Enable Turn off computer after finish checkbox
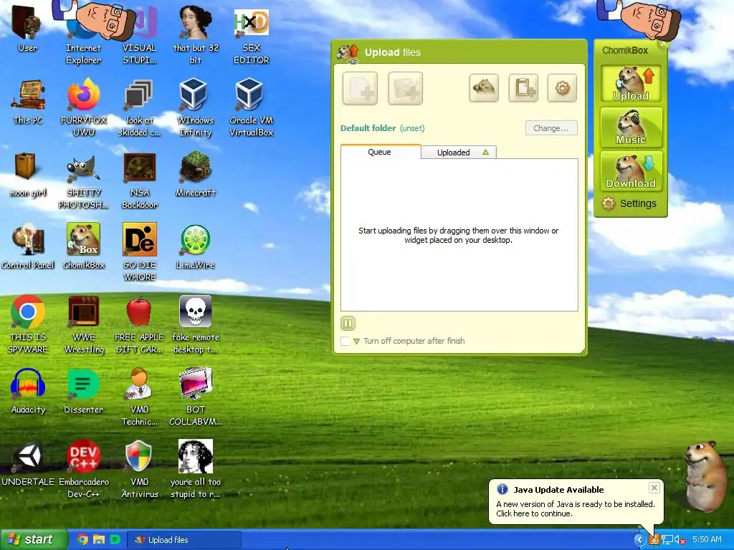Image resolution: width=734 pixels, height=550 pixels. [x=345, y=342]
